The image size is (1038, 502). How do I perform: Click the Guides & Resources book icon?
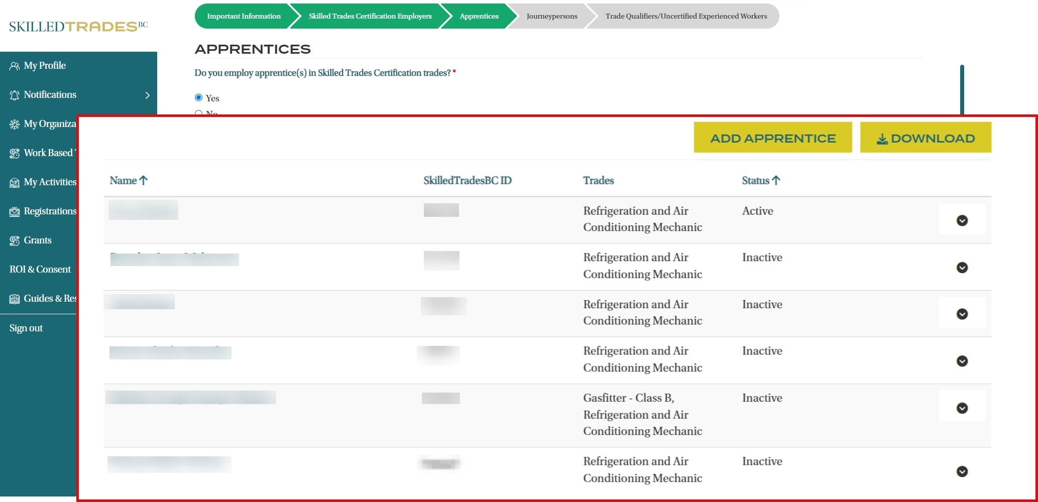pyautogui.click(x=15, y=299)
